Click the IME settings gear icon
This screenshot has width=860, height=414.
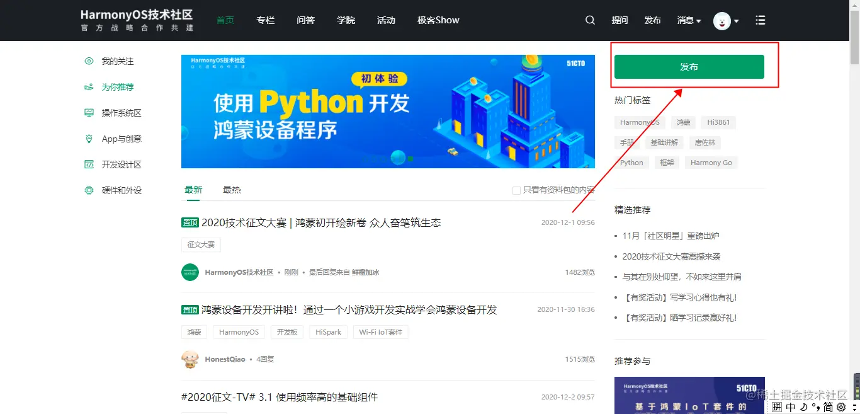[x=841, y=407]
